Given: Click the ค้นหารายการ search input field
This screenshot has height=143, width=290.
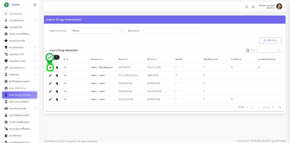Looking at the screenshot, I should pyautogui.click(x=172, y=31).
